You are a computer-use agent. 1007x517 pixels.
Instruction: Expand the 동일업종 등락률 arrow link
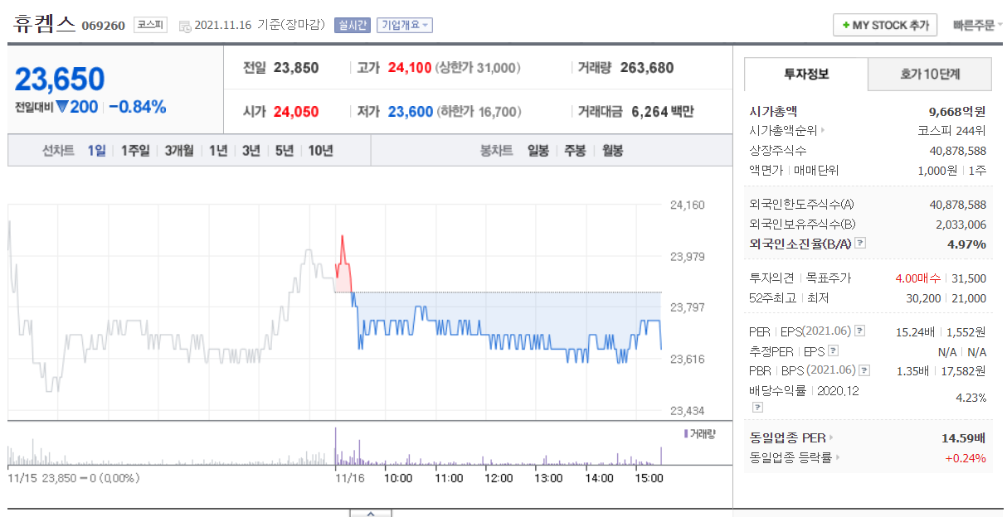838,457
